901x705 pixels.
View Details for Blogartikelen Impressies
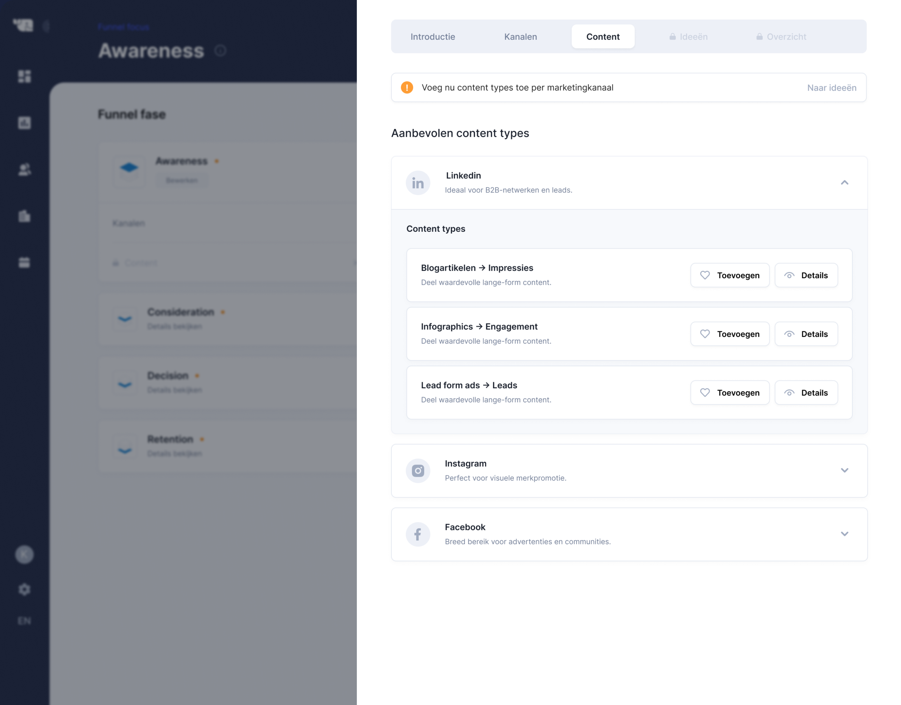(x=806, y=275)
